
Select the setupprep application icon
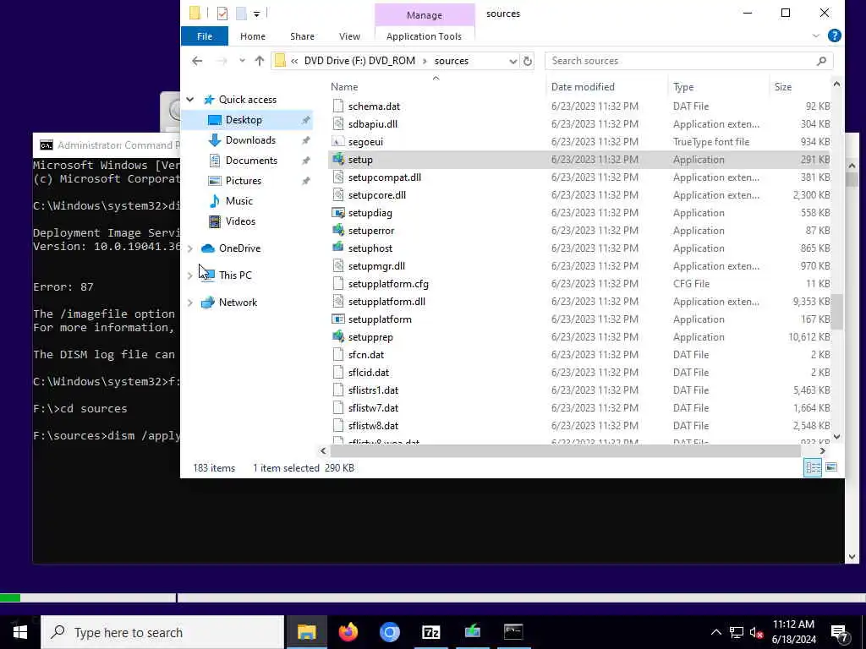tap(338, 336)
